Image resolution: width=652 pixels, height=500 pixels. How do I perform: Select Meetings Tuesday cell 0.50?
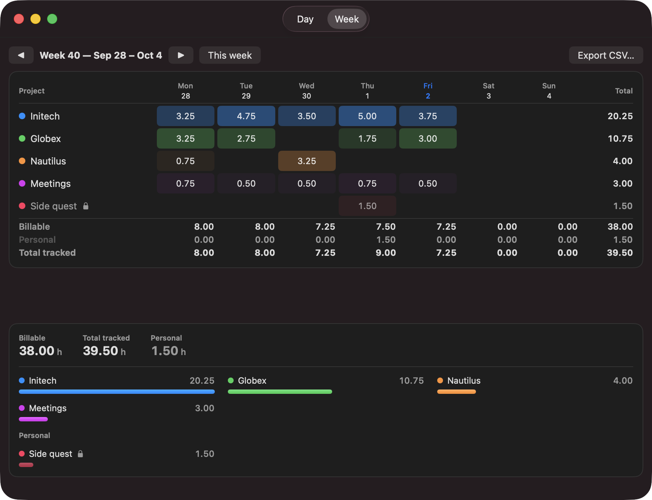246,183
